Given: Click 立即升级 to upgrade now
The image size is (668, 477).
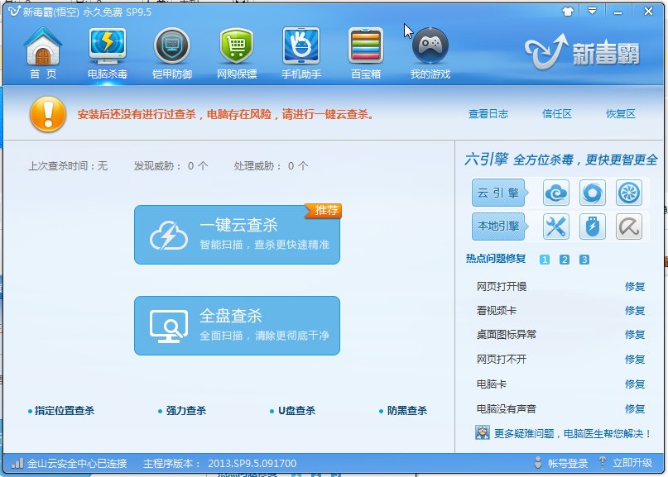Looking at the screenshot, I should pyautogui.click(x=626, y=464).
